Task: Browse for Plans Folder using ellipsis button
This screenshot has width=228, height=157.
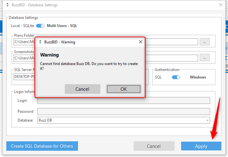Action: pos(205,42)
